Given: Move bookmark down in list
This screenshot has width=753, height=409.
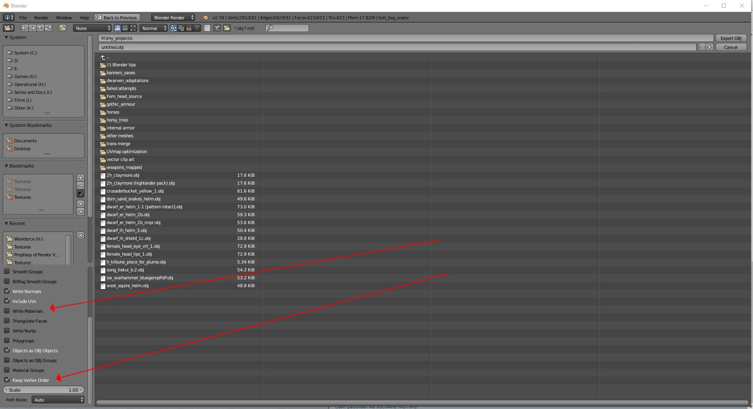Looking at the screenshot, I should [81, 212].
